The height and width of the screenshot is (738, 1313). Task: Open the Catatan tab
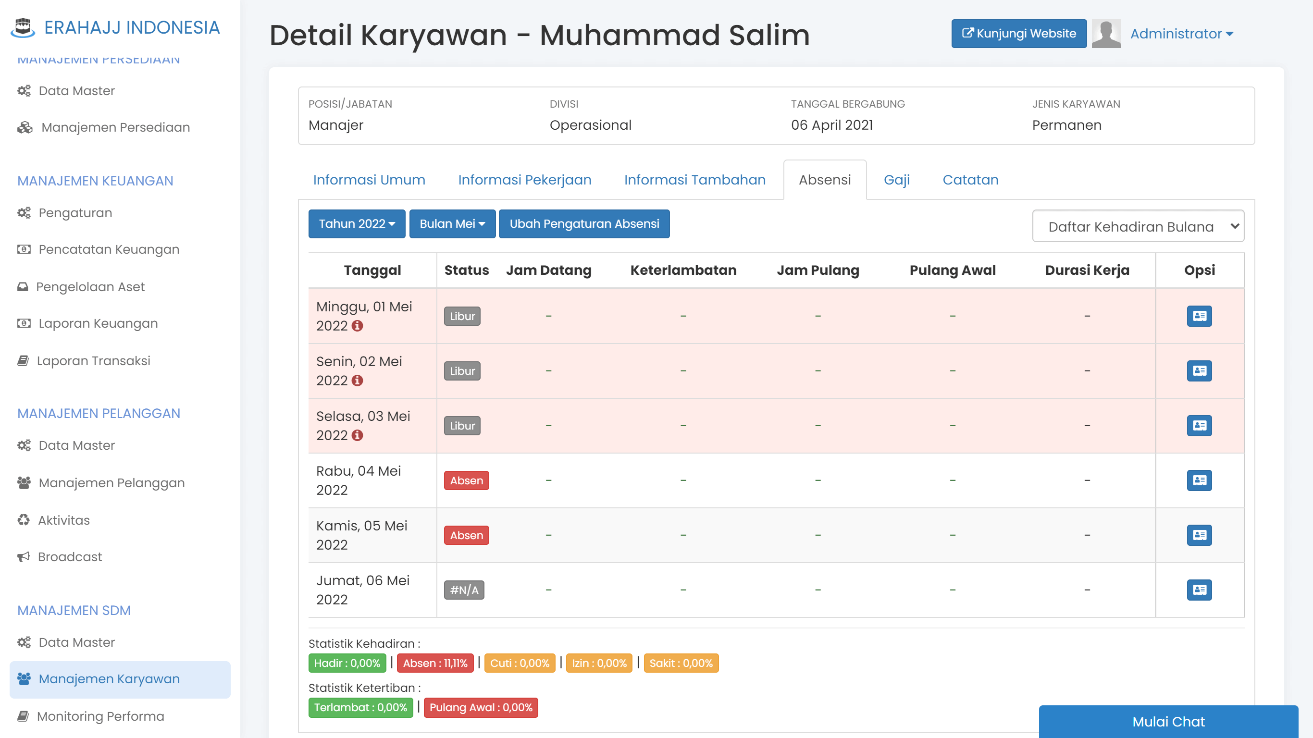pos(970,180)
